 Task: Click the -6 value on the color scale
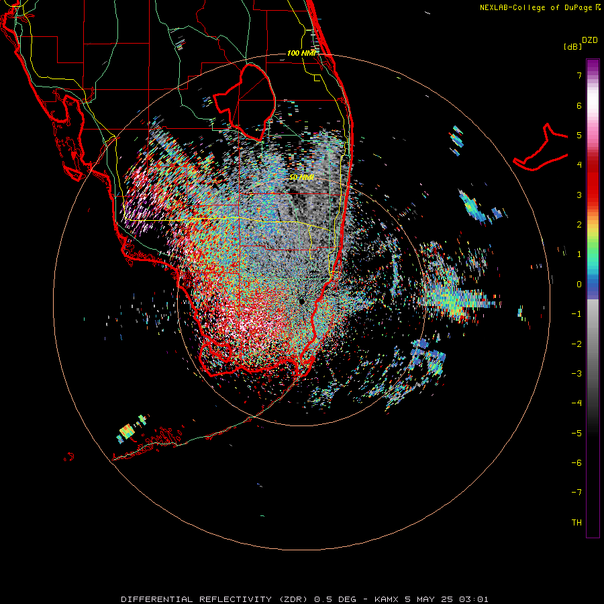pos(576,462)
